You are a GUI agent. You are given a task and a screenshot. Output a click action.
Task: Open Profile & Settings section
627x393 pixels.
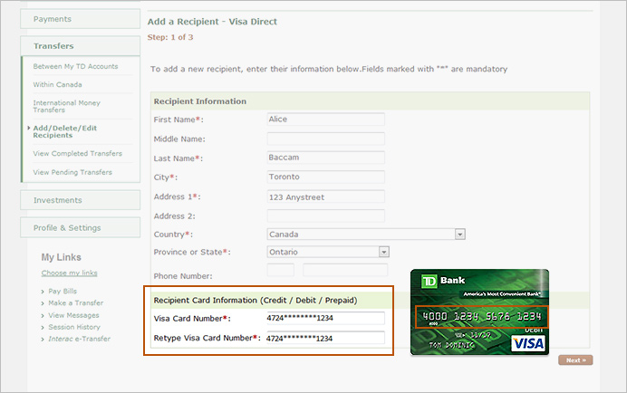click(x=80, y=227)
